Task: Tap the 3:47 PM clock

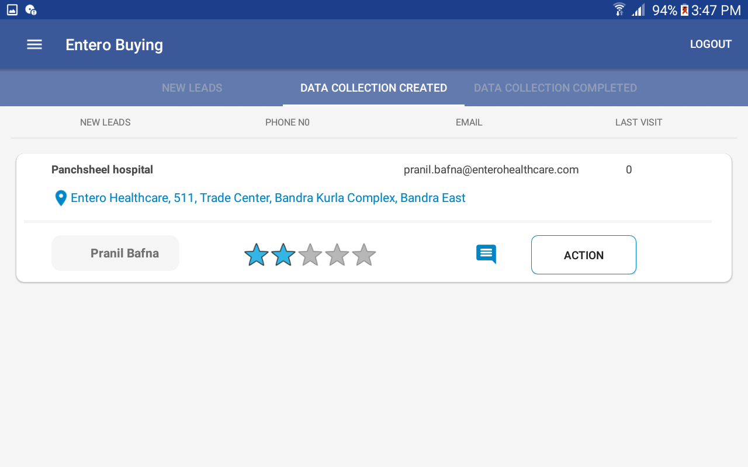Action: pos(716,10)
